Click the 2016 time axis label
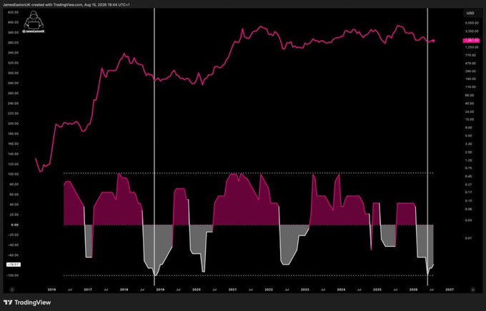This screenshot has width=486, height=311. pos(51,290)
